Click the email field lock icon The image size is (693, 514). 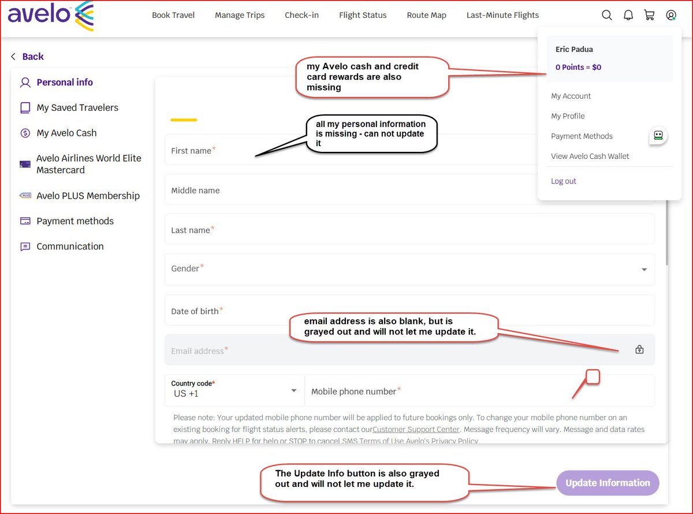coord(639,349)
